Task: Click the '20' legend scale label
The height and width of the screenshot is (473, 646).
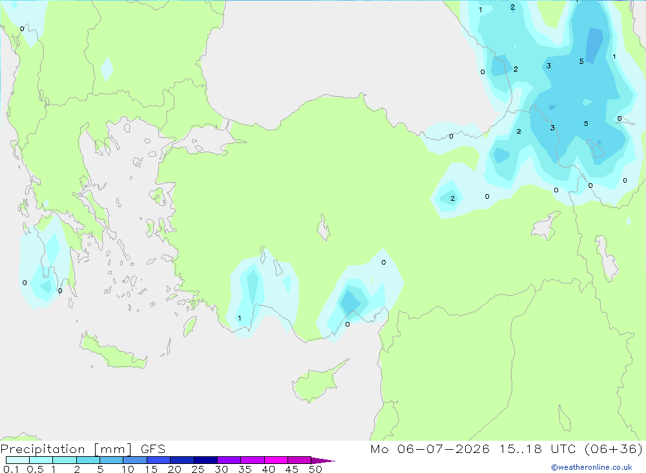Action: (174, 469)
